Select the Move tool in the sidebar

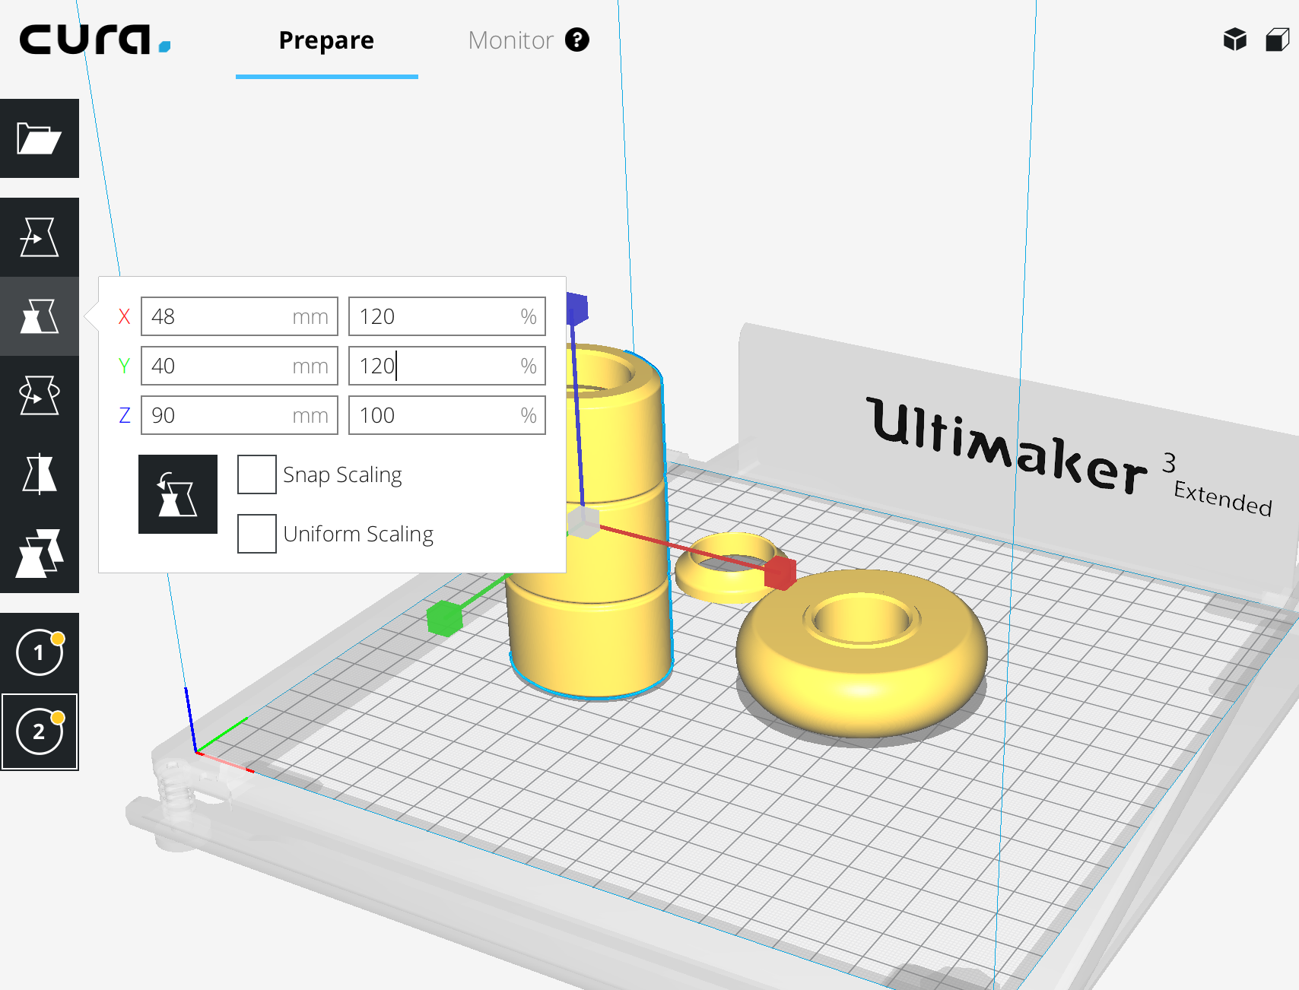click(x=40, y=237)
